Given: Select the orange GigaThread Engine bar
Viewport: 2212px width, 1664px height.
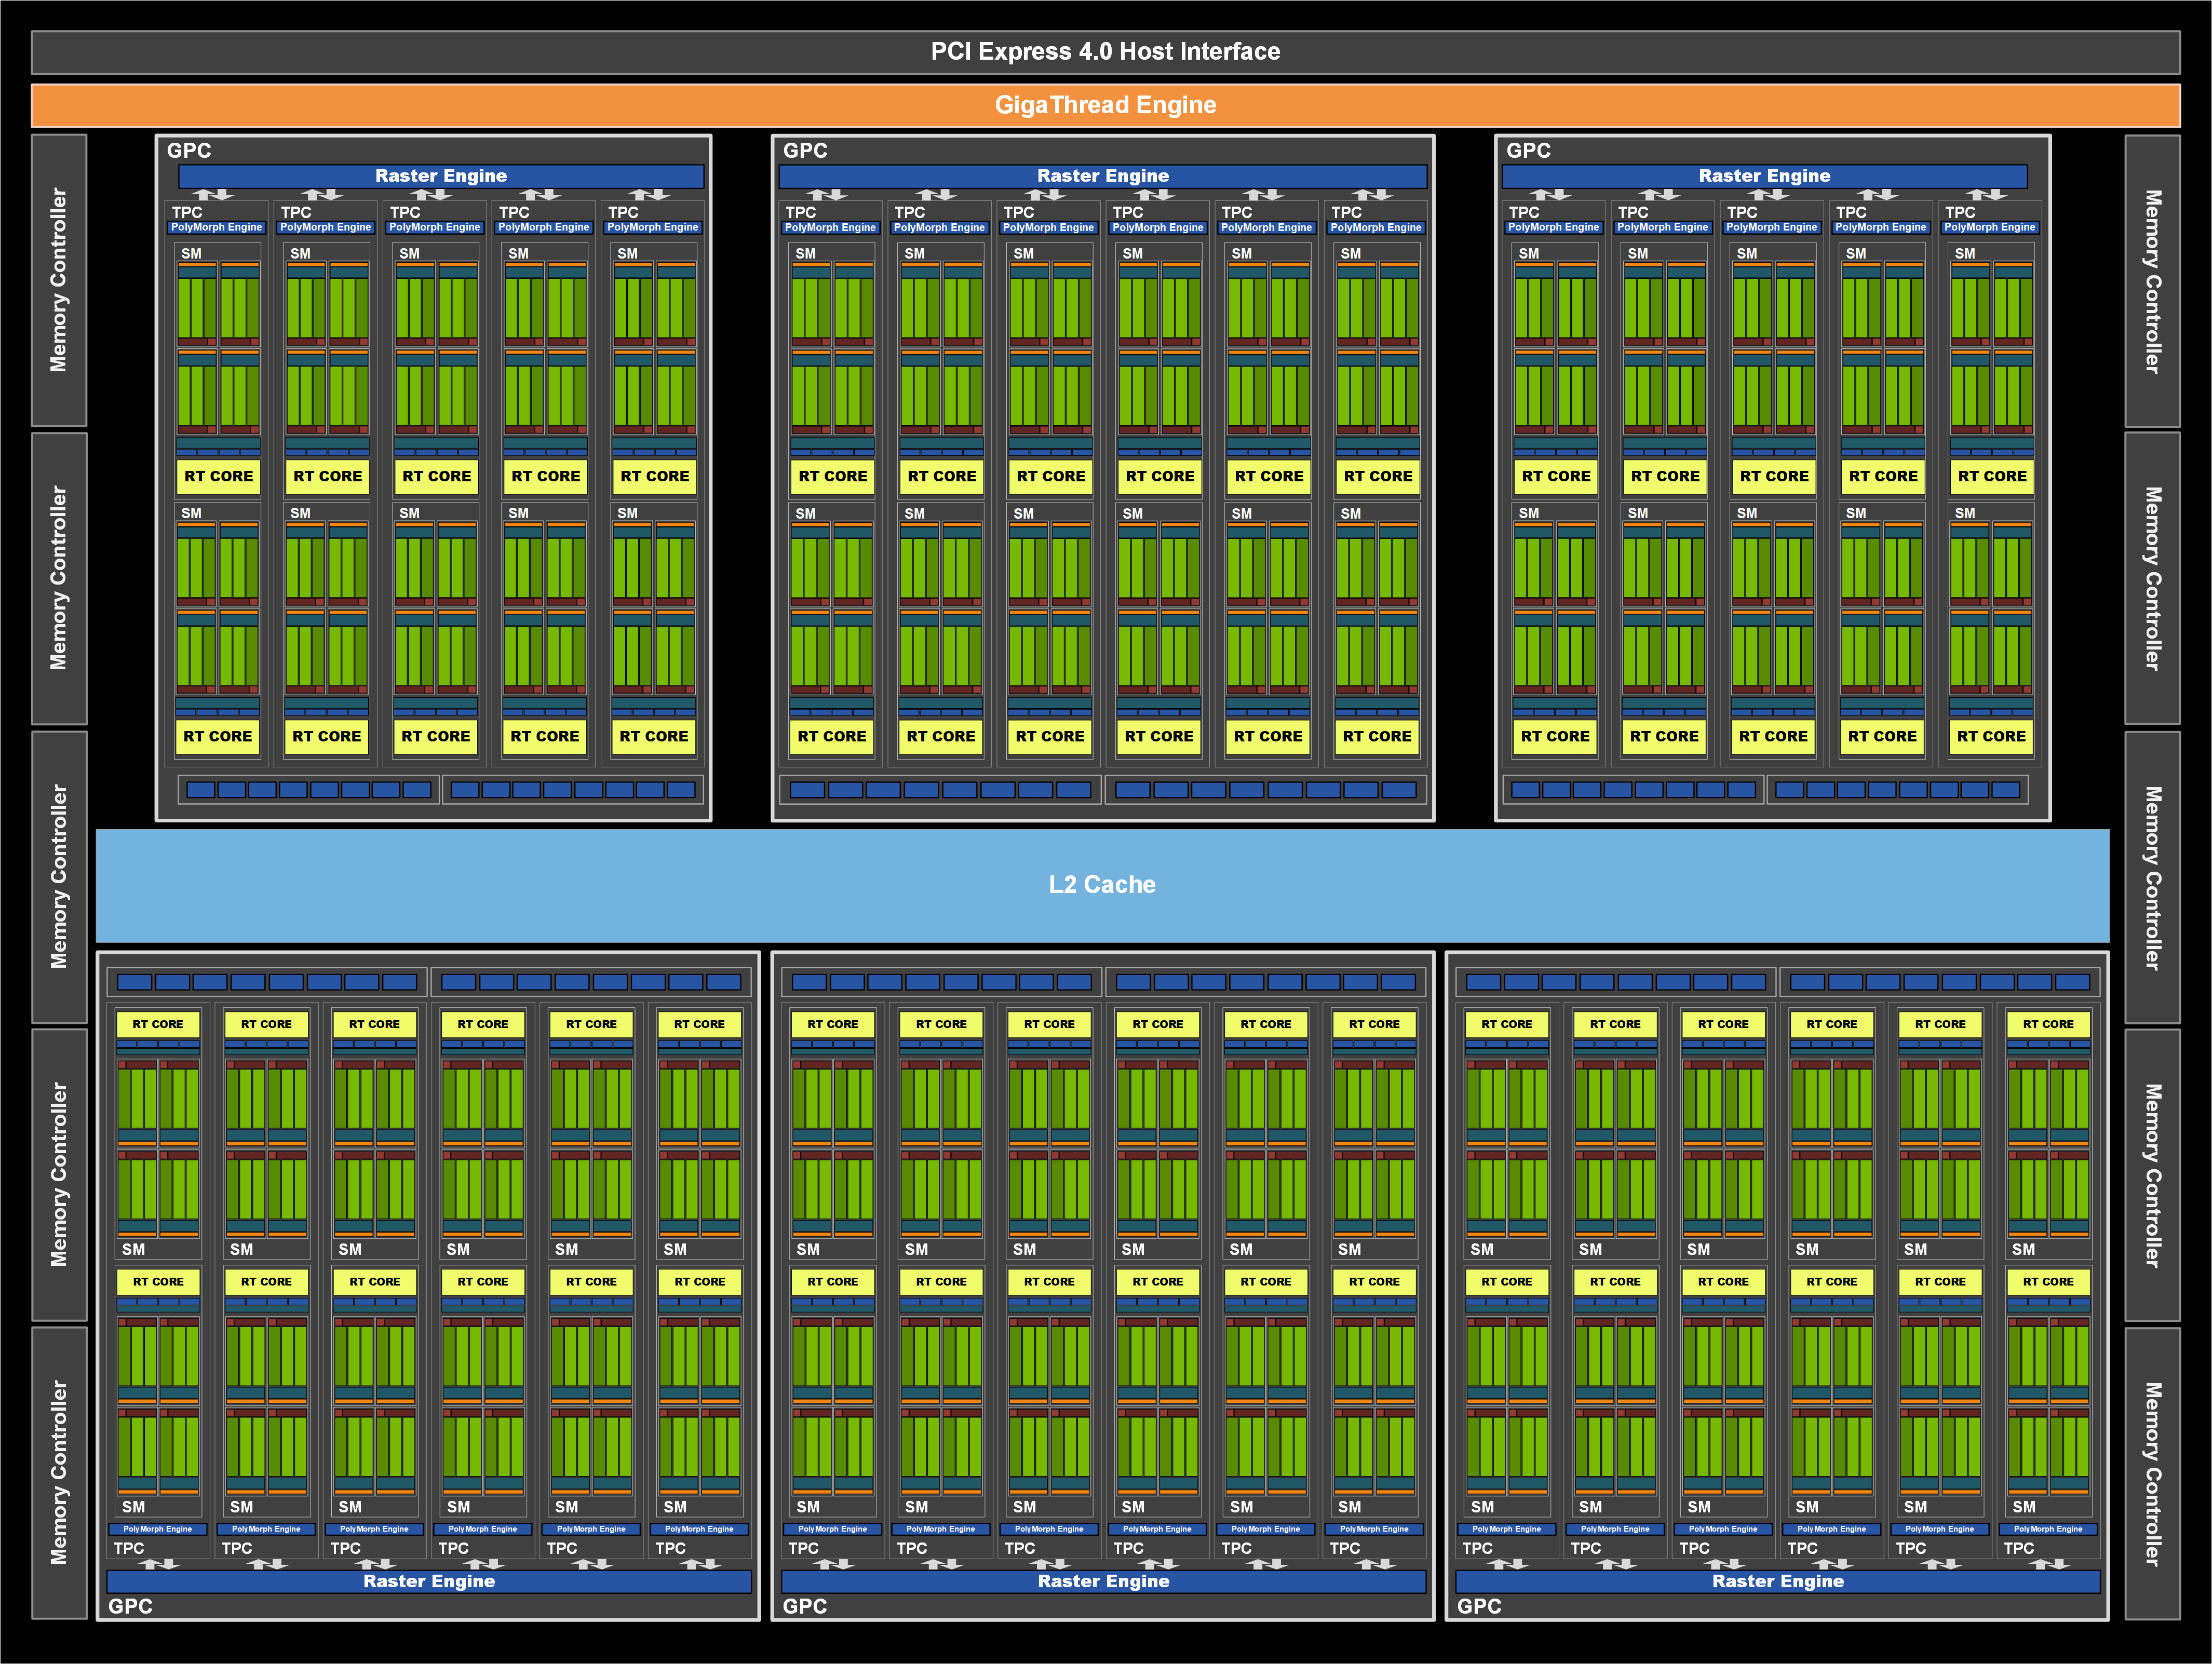Looking at the screenshot, I should (x=1105, y=105).
